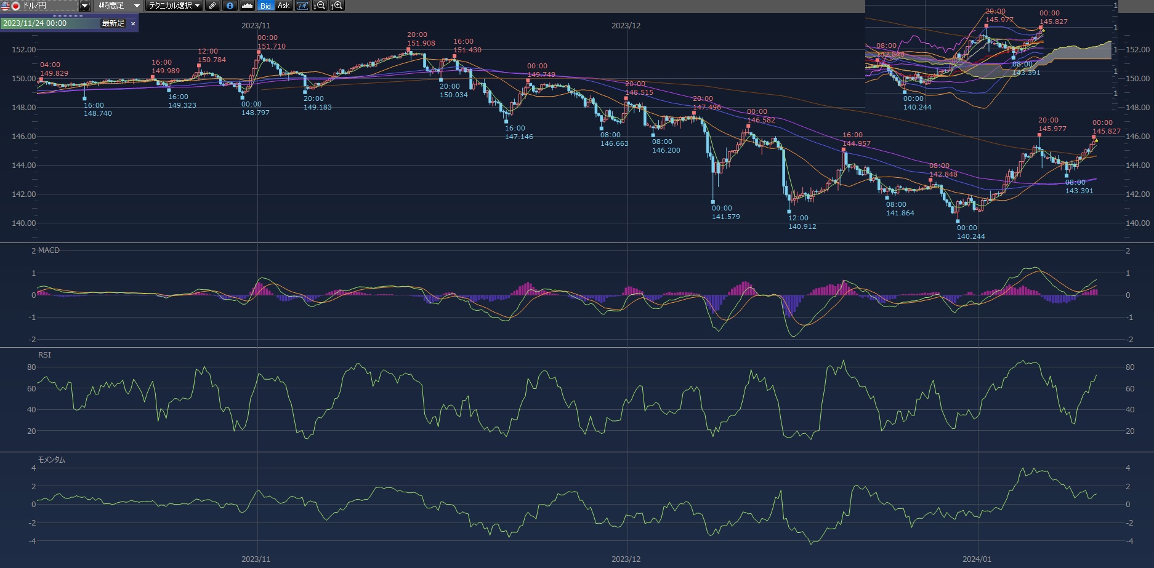Screen dimensions: 1154x568
Task: Click the MACD indicator panel label
Action: point(49,250)
